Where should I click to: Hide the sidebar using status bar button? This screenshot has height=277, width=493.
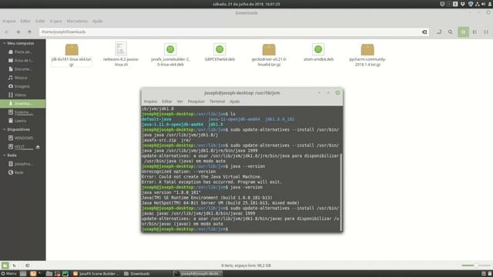coord(28,265)
